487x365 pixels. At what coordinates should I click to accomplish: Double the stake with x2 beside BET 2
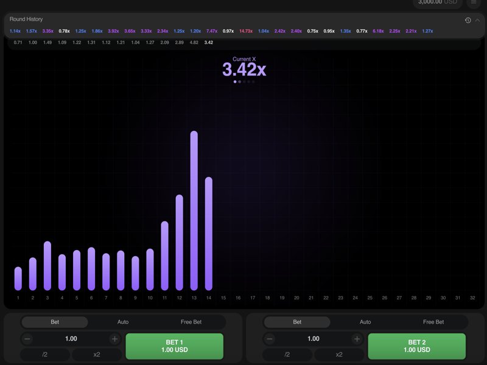339,355
